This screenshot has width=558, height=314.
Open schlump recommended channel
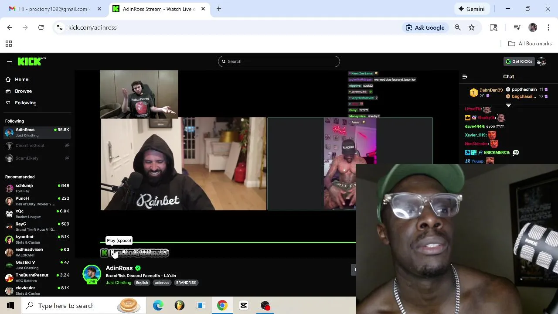(37, 188)
